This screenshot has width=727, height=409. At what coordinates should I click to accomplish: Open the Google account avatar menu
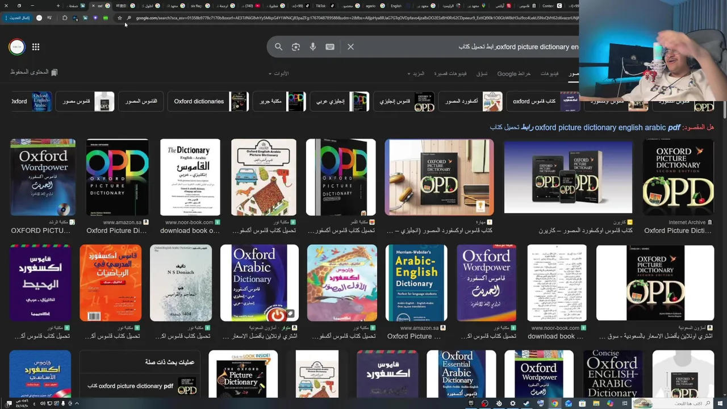point(17,47)
